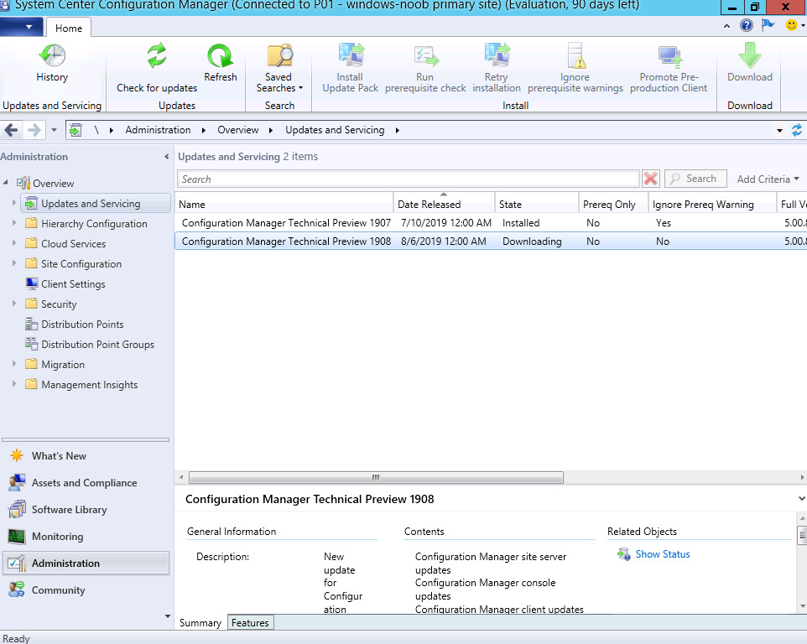Select Technical Preview 1907 row
This screenshot has height=644, width=807.
tap(491, 223)
